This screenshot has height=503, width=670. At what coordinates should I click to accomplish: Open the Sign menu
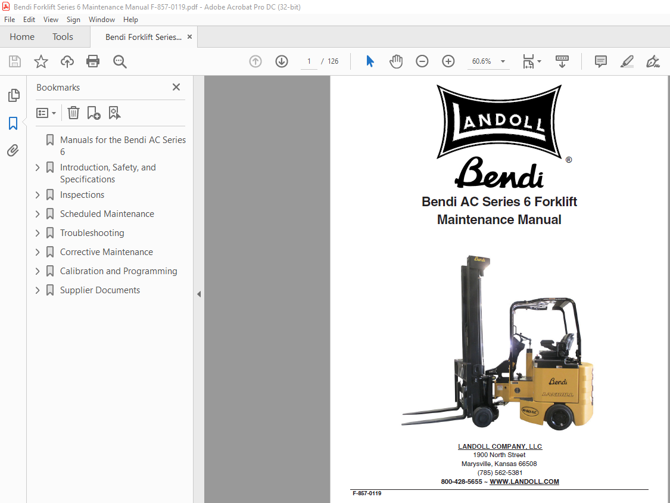point(73,20)
